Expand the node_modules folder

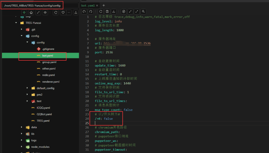coord(22,147)
